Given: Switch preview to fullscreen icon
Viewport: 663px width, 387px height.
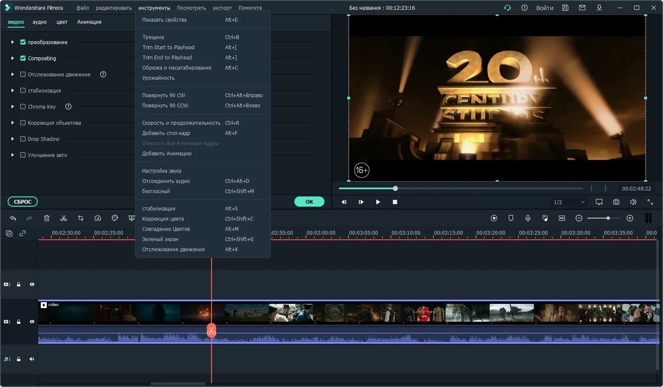Looking at the screenshot, I should [x=650, y=202].
